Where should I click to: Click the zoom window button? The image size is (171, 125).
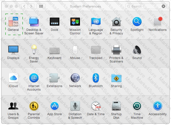pyautogui.click(x=16, y=6)
